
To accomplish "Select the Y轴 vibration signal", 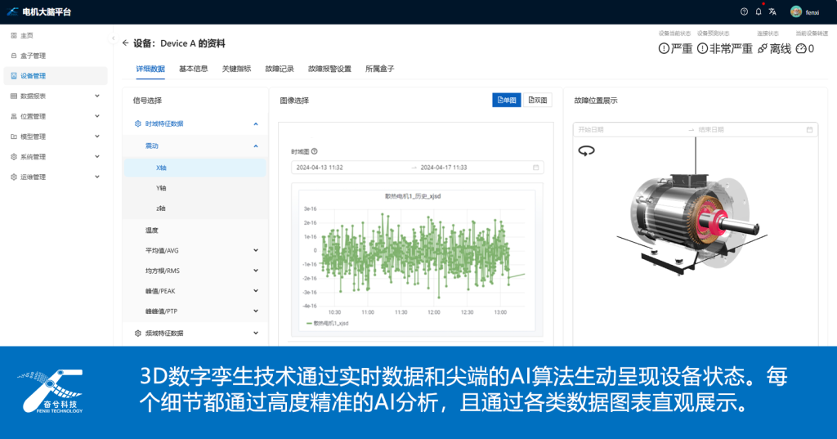I will coord(161,188).
